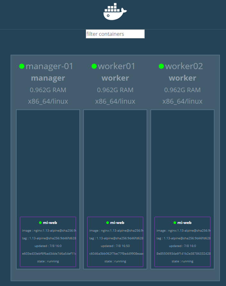This screenshot has width=226, height=286.
Task: Click worker02's 0.962G RAM label
Action: [x=182, y=90]
